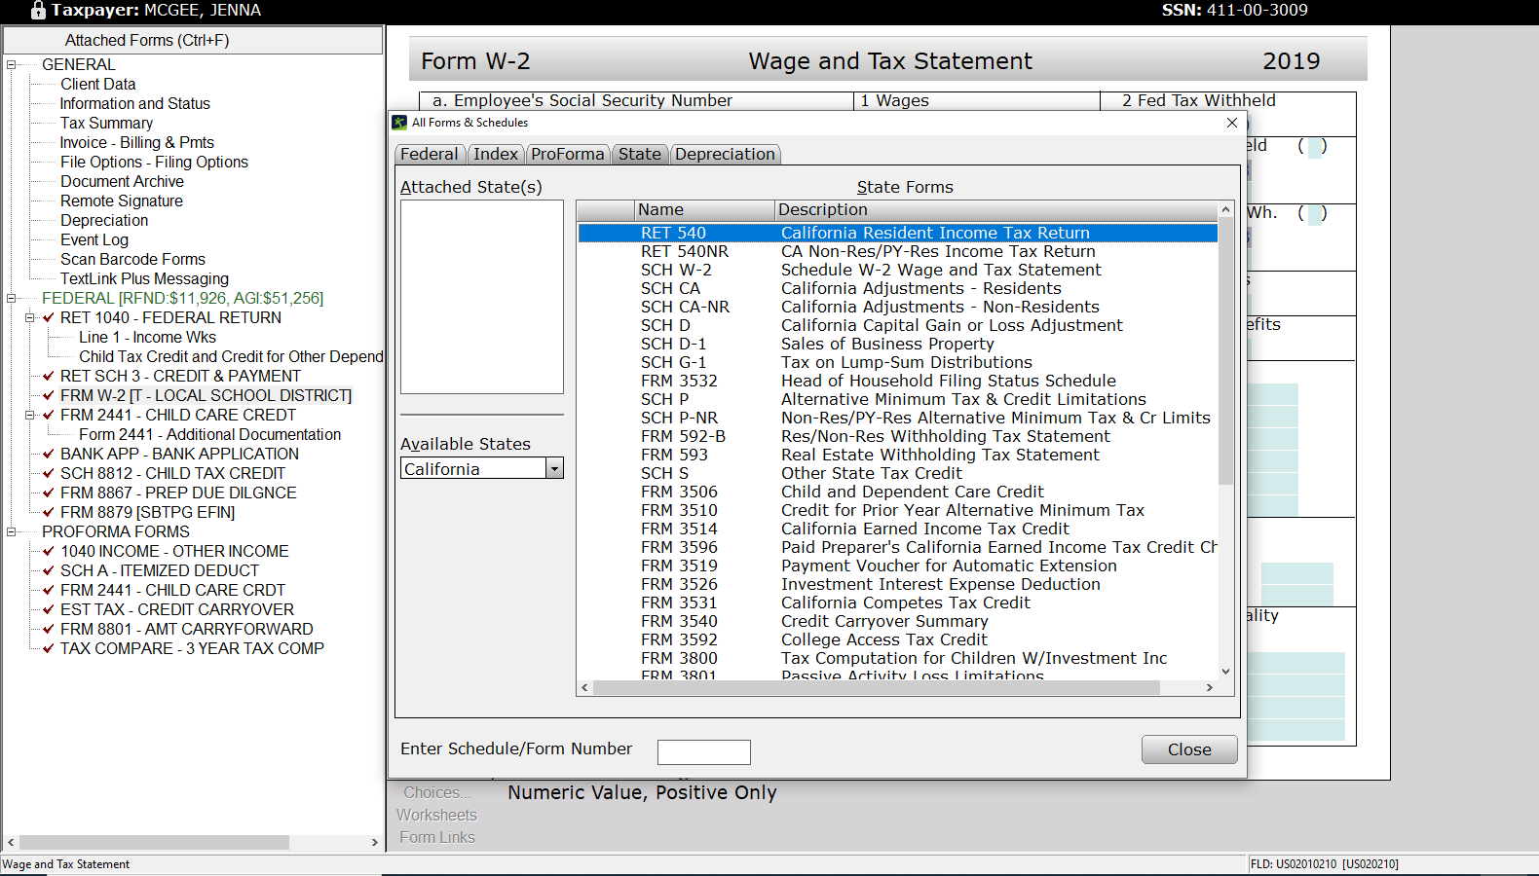Click the red checkmark beside TAX COMPARE

(49, 648)
